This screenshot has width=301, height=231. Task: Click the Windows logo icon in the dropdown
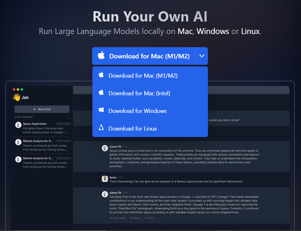click(x=101, y=110)
